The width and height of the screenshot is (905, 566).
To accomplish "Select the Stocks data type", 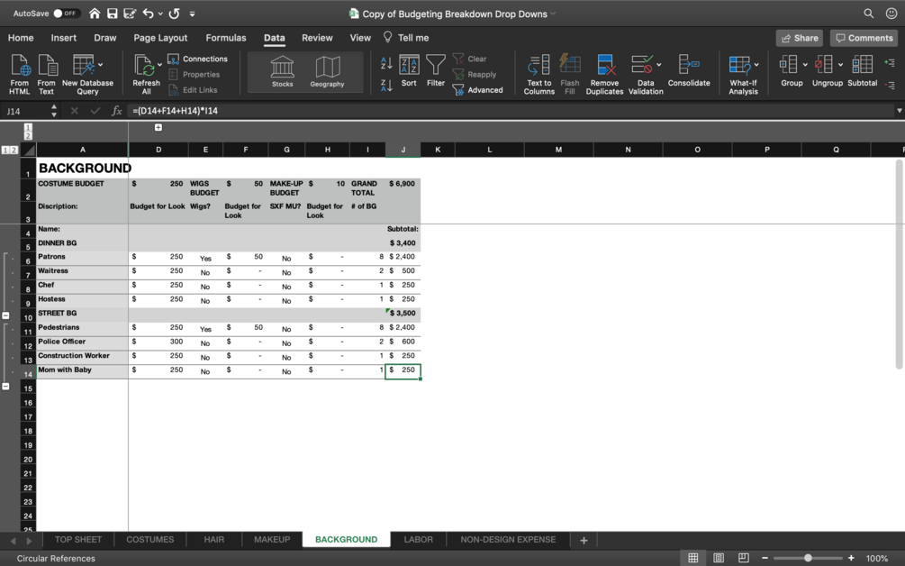I will [x=282, y=72].
